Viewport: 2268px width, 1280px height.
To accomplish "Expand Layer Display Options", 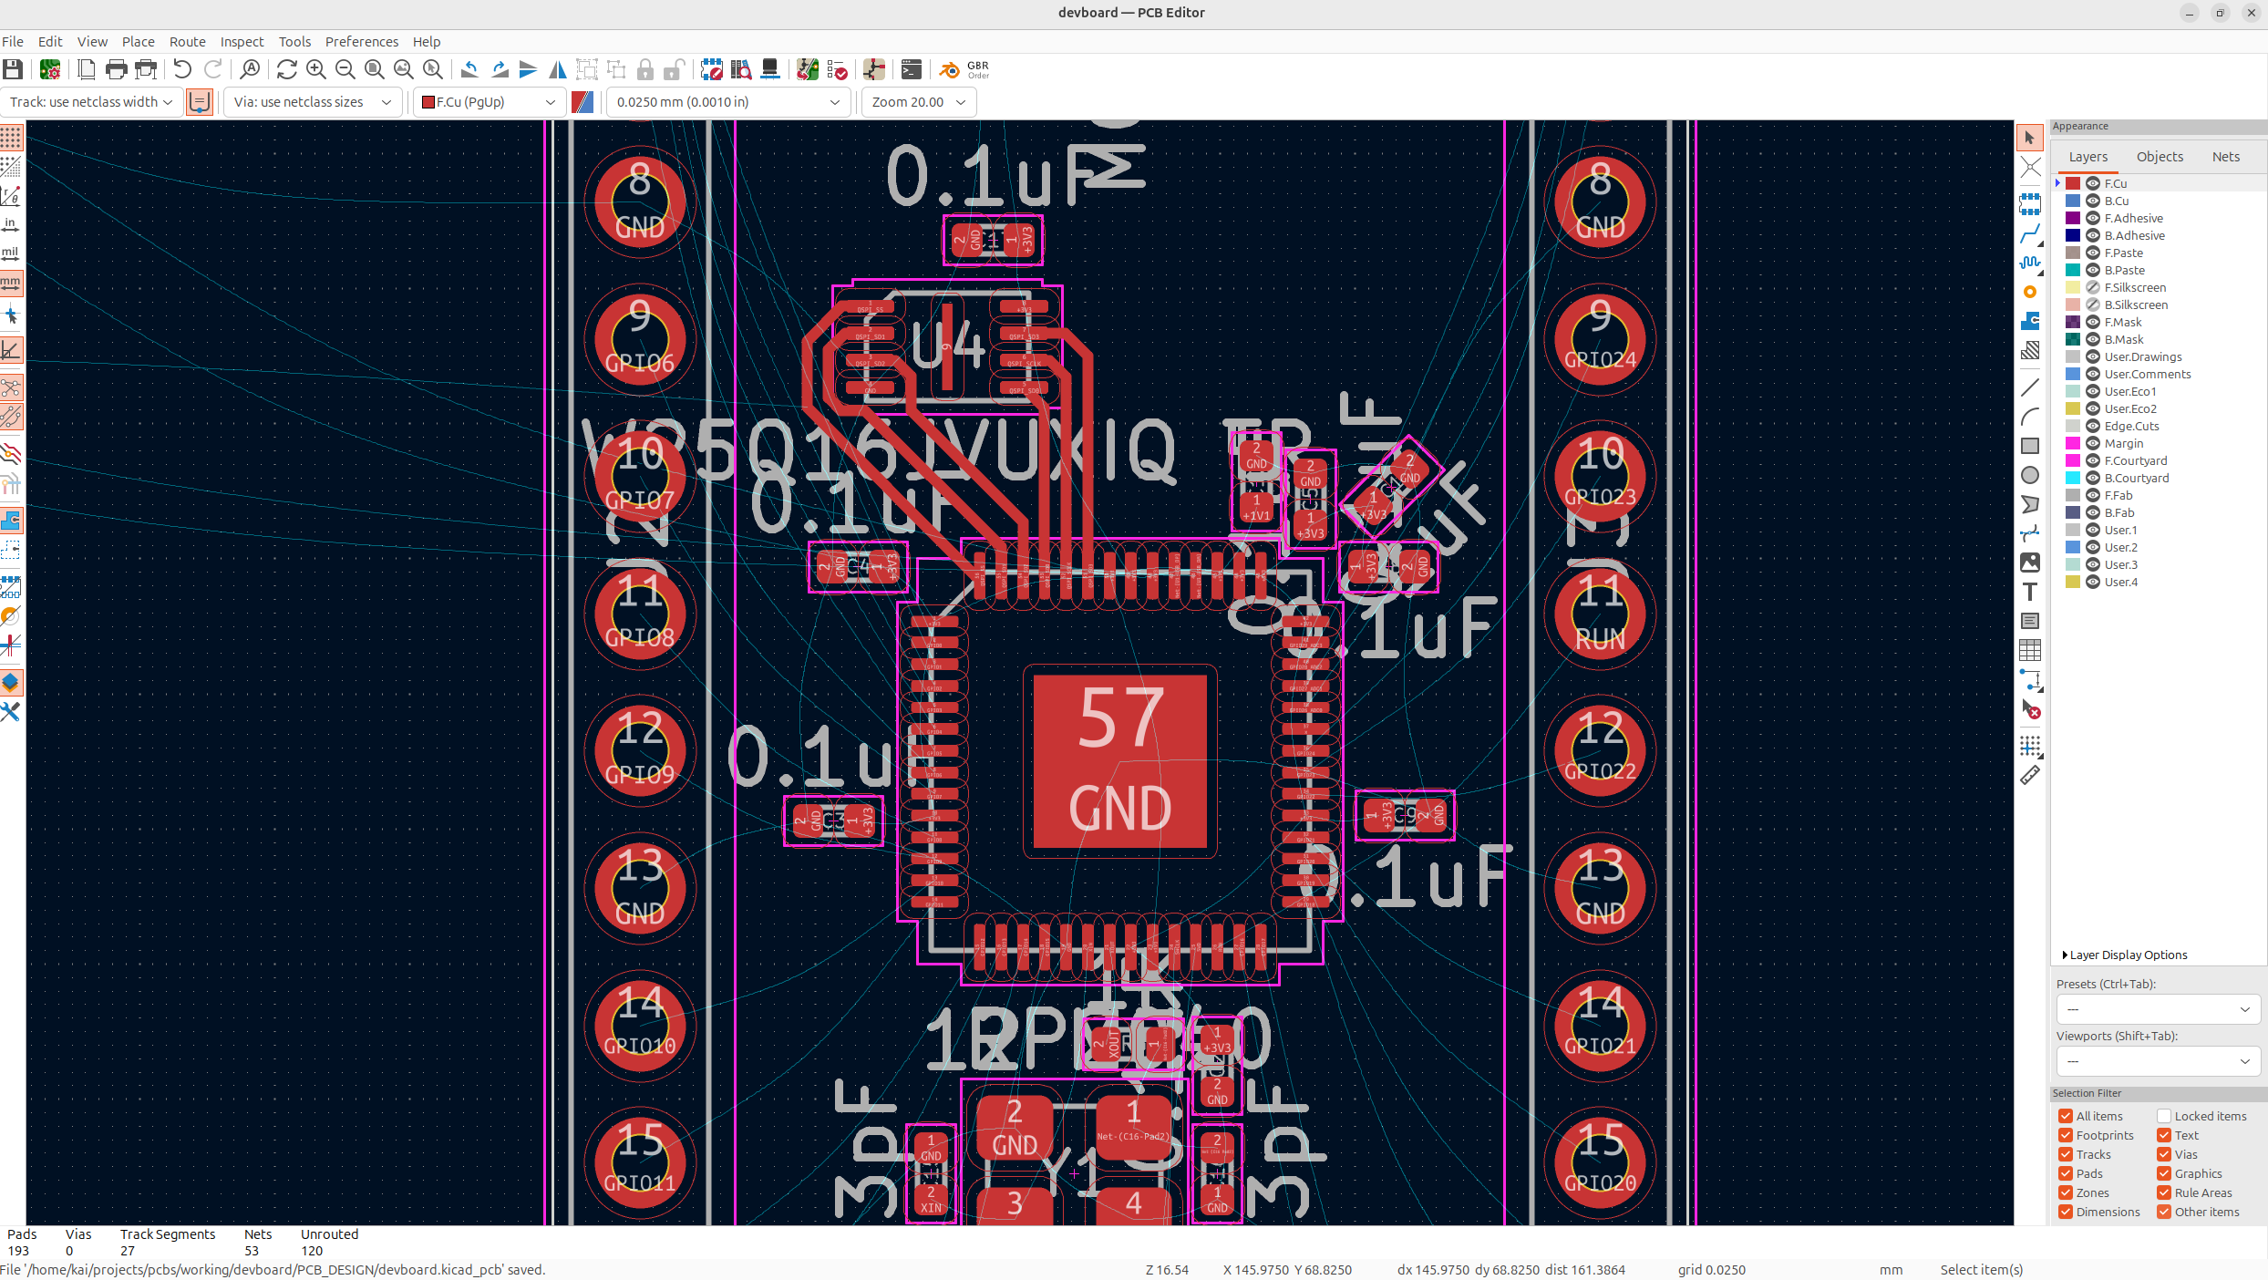I will pyautogui.click(x=2123, y=955).
